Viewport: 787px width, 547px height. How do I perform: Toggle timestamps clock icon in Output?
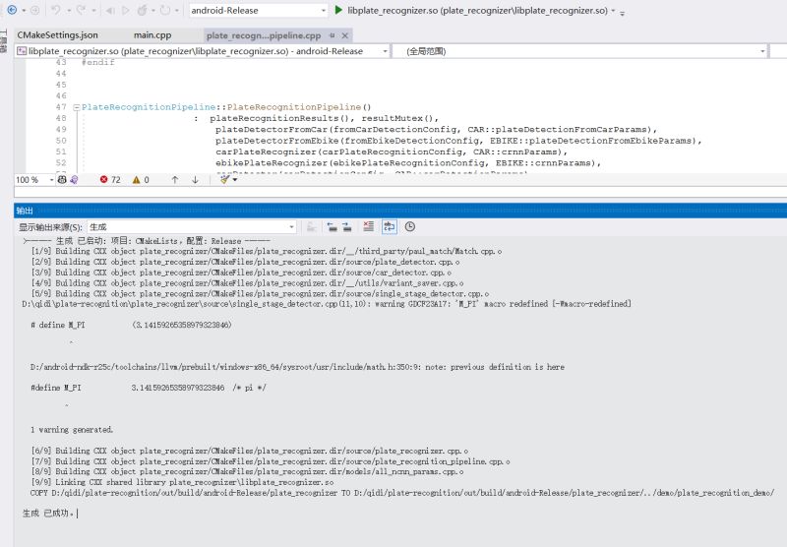410,227
